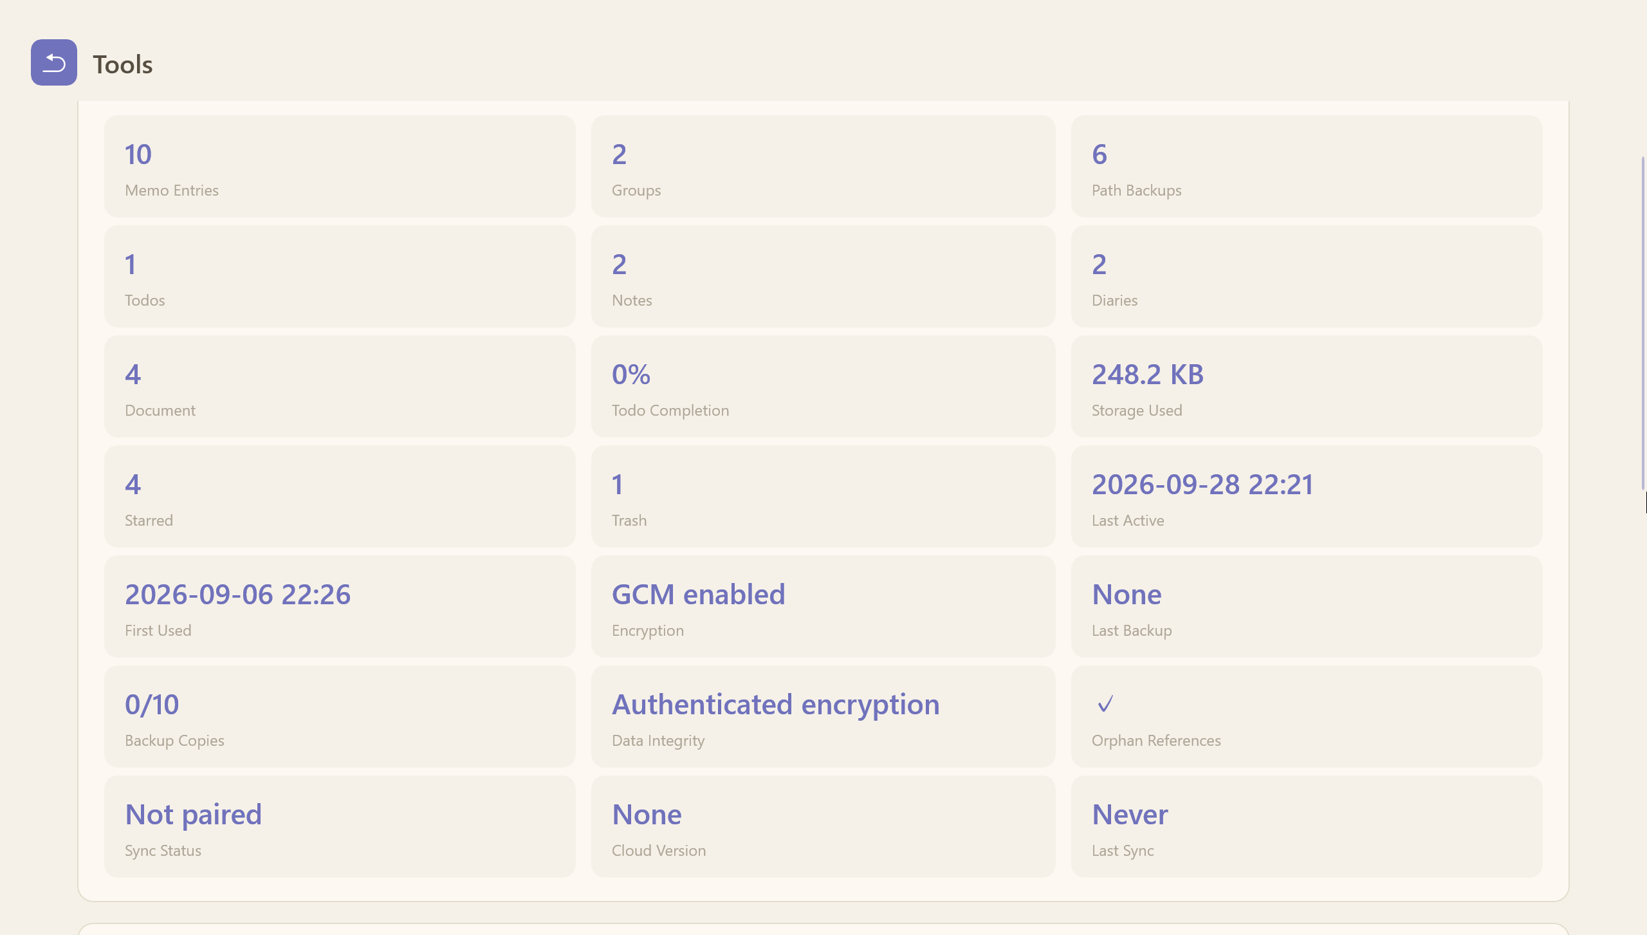The image size is (1647, 935).
Task: Click the Storage Used label
Action: click(1137, 411)
